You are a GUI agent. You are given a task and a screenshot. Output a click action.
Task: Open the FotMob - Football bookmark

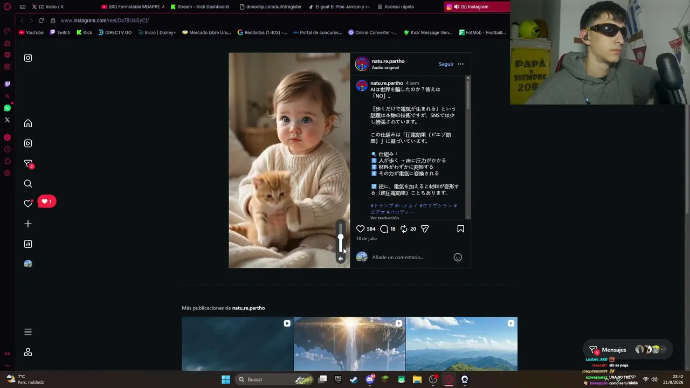tap(482, 32)
